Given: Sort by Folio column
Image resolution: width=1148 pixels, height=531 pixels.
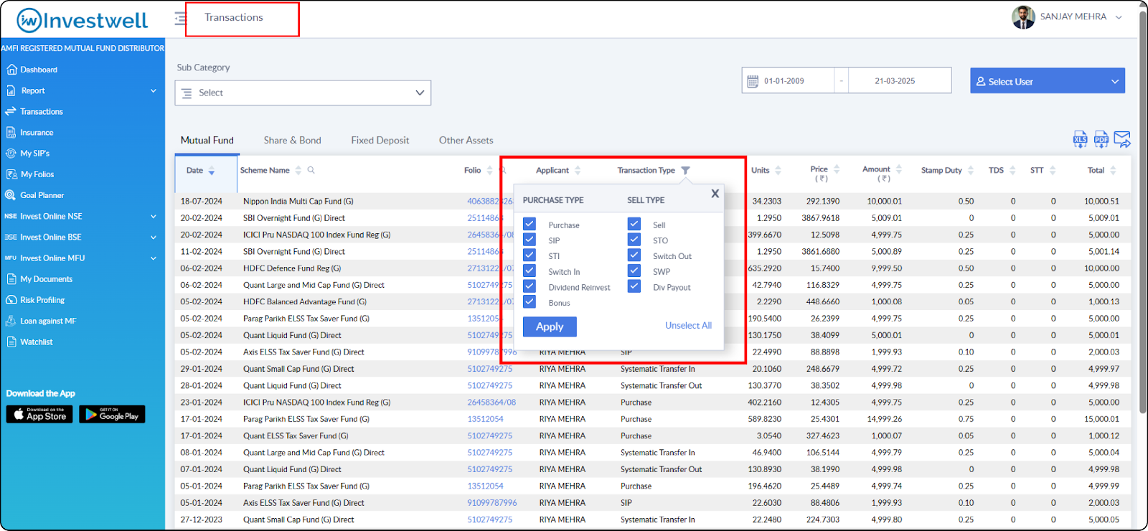Looking at the screenshot, I should 489,171.
